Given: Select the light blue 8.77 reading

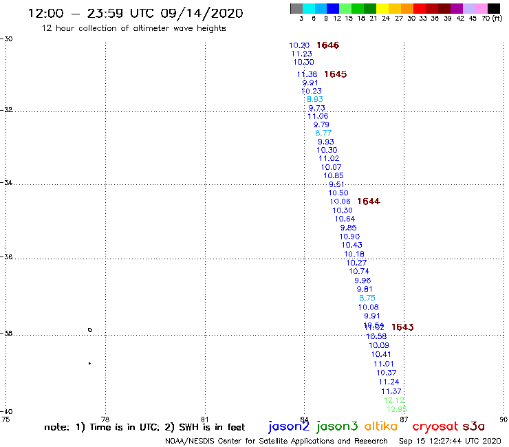Looking at the screenshot, I should pyautogui.click(x=323, y=133).
